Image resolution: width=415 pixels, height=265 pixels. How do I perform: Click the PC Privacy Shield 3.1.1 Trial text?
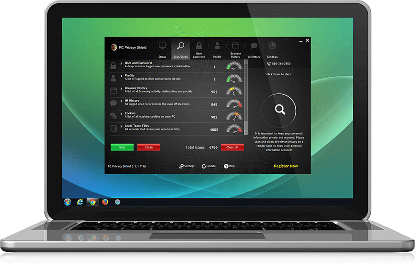tap(127, 166)
